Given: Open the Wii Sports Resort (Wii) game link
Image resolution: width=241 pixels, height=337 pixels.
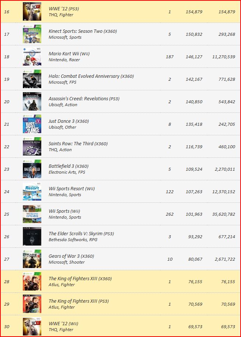Looking at the screenshot, I should (72, 188).
